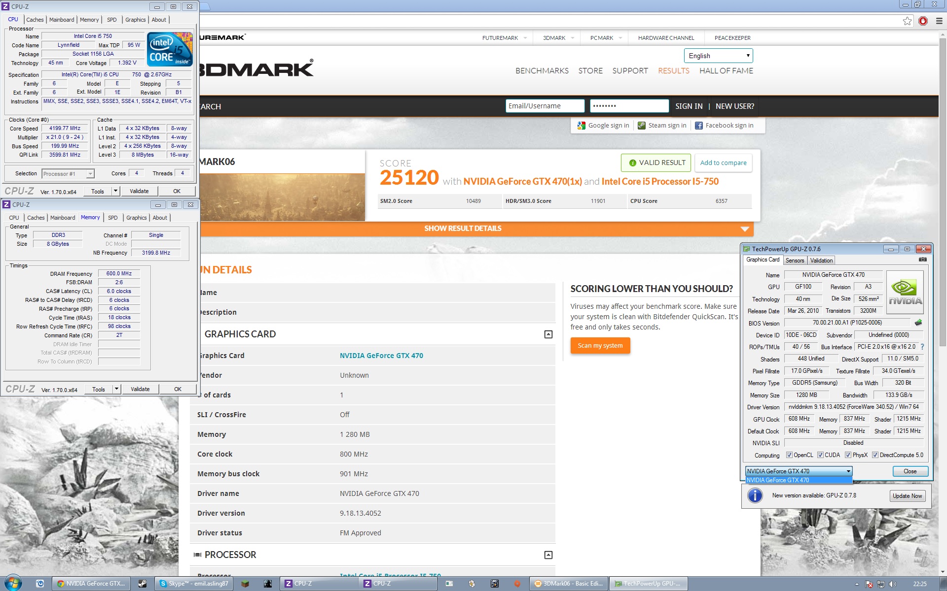
Task: Open the Windows Start orb
Action: click(x=13, y=583)
